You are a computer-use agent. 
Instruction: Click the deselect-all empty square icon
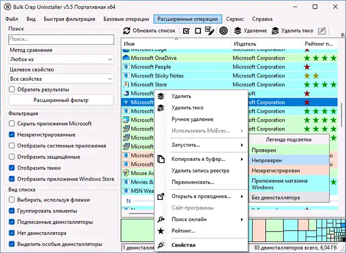[198, 31]
